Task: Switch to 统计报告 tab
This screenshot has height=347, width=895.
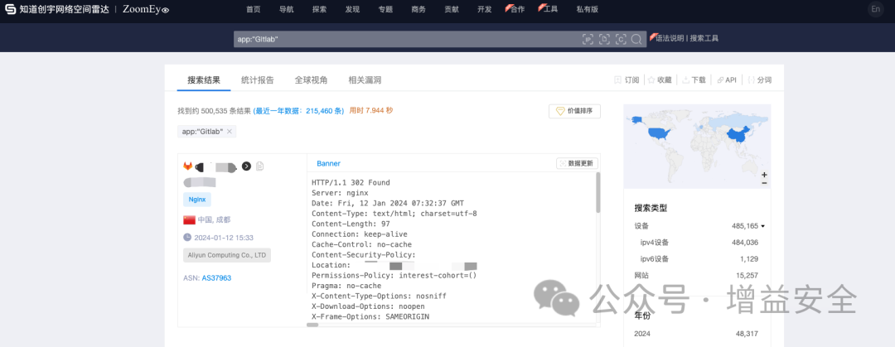Action: (x=258, y=80)
